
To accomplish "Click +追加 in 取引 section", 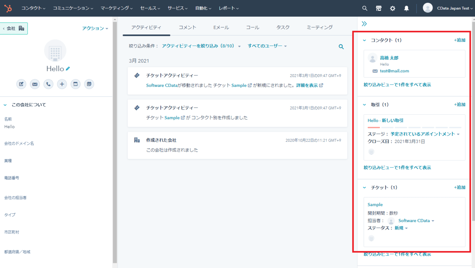I will (460, 104).
